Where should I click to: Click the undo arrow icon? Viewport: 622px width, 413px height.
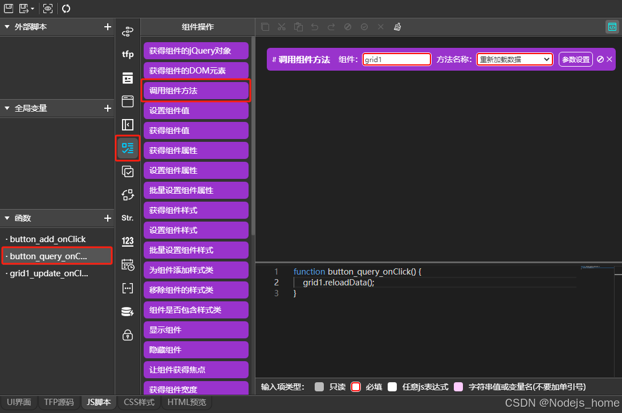pos(315,27)
